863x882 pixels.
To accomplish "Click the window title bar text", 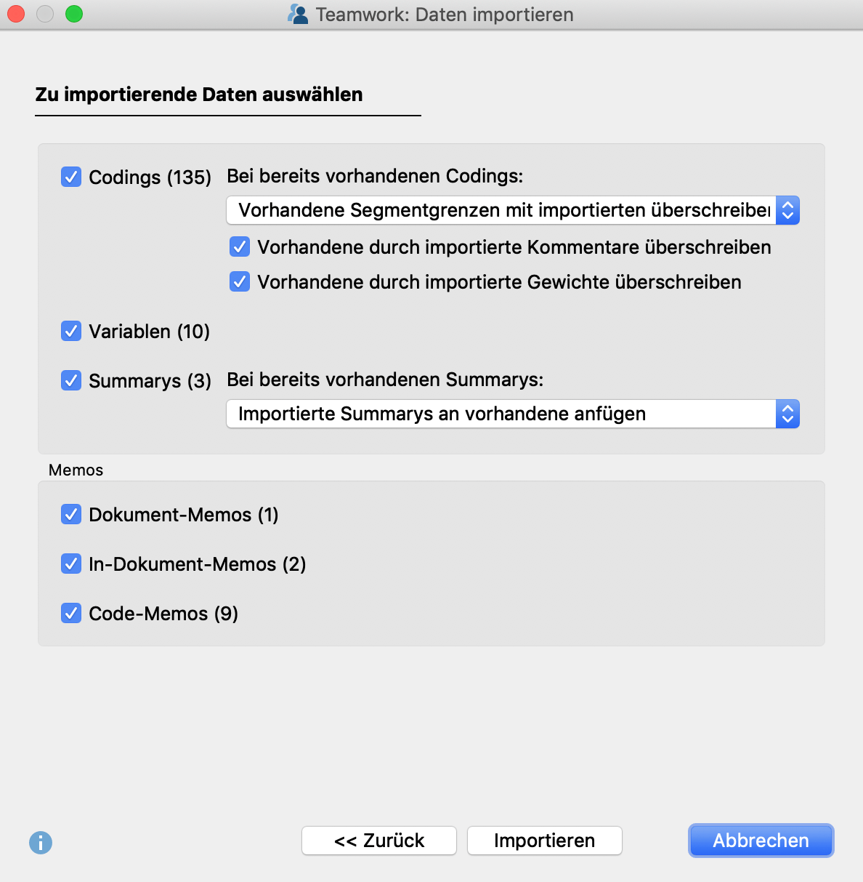I will click(x=445, y=15).
